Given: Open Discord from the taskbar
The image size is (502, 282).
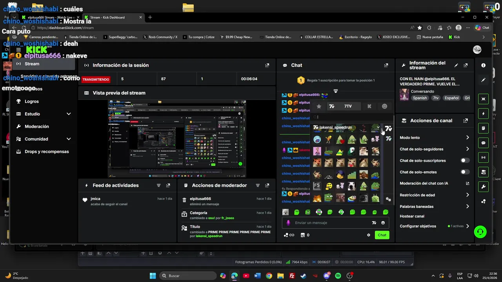Looking at the screenshot, I should click(327, 276).
